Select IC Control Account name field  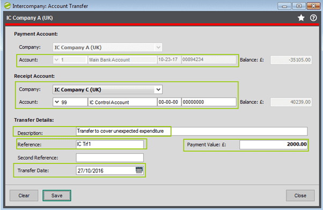pyautogui.click(x=122, y=102)
